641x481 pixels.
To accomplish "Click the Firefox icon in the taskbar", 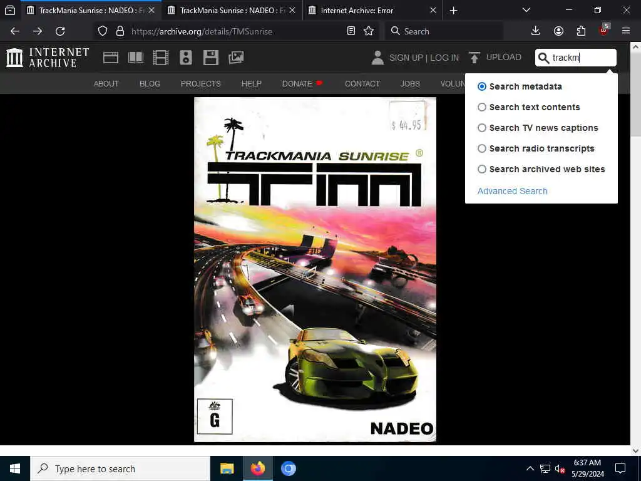I will [x=257, y=468].
